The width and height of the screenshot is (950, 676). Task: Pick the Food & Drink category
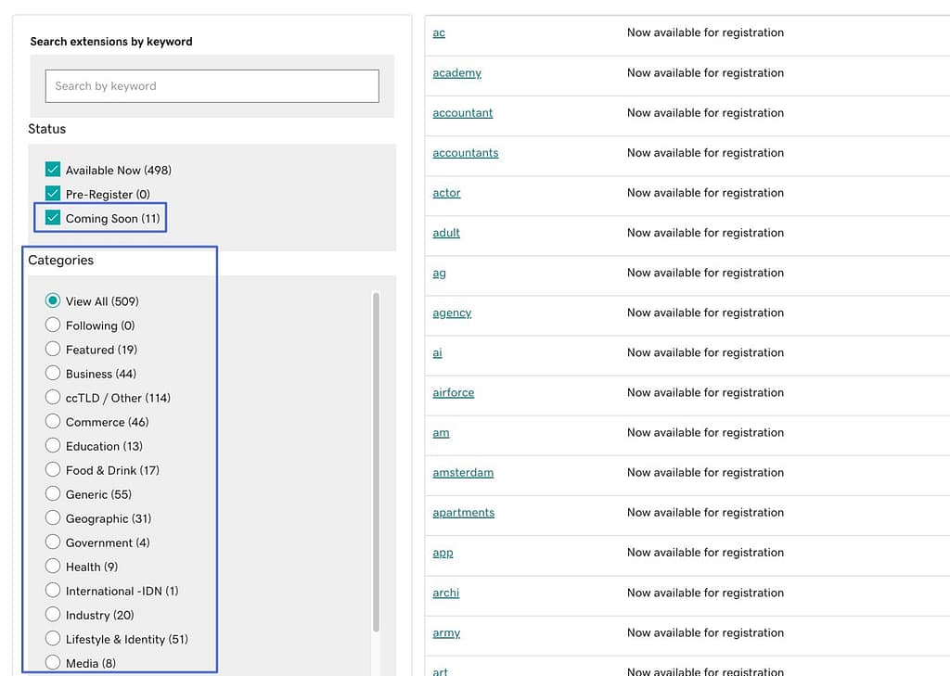click(53, 470)
